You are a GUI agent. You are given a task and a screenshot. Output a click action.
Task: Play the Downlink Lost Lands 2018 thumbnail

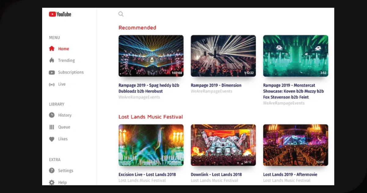(x=223, y=145)
